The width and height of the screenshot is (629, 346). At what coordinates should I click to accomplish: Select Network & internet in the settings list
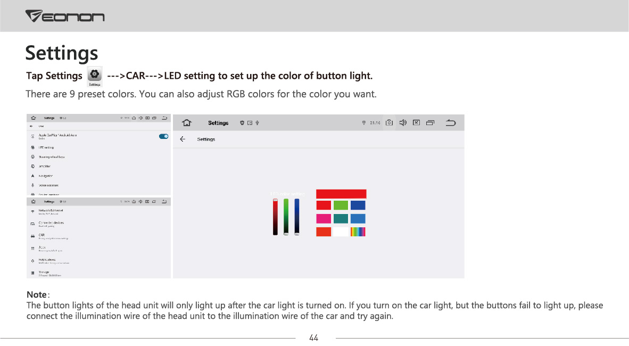98,211
